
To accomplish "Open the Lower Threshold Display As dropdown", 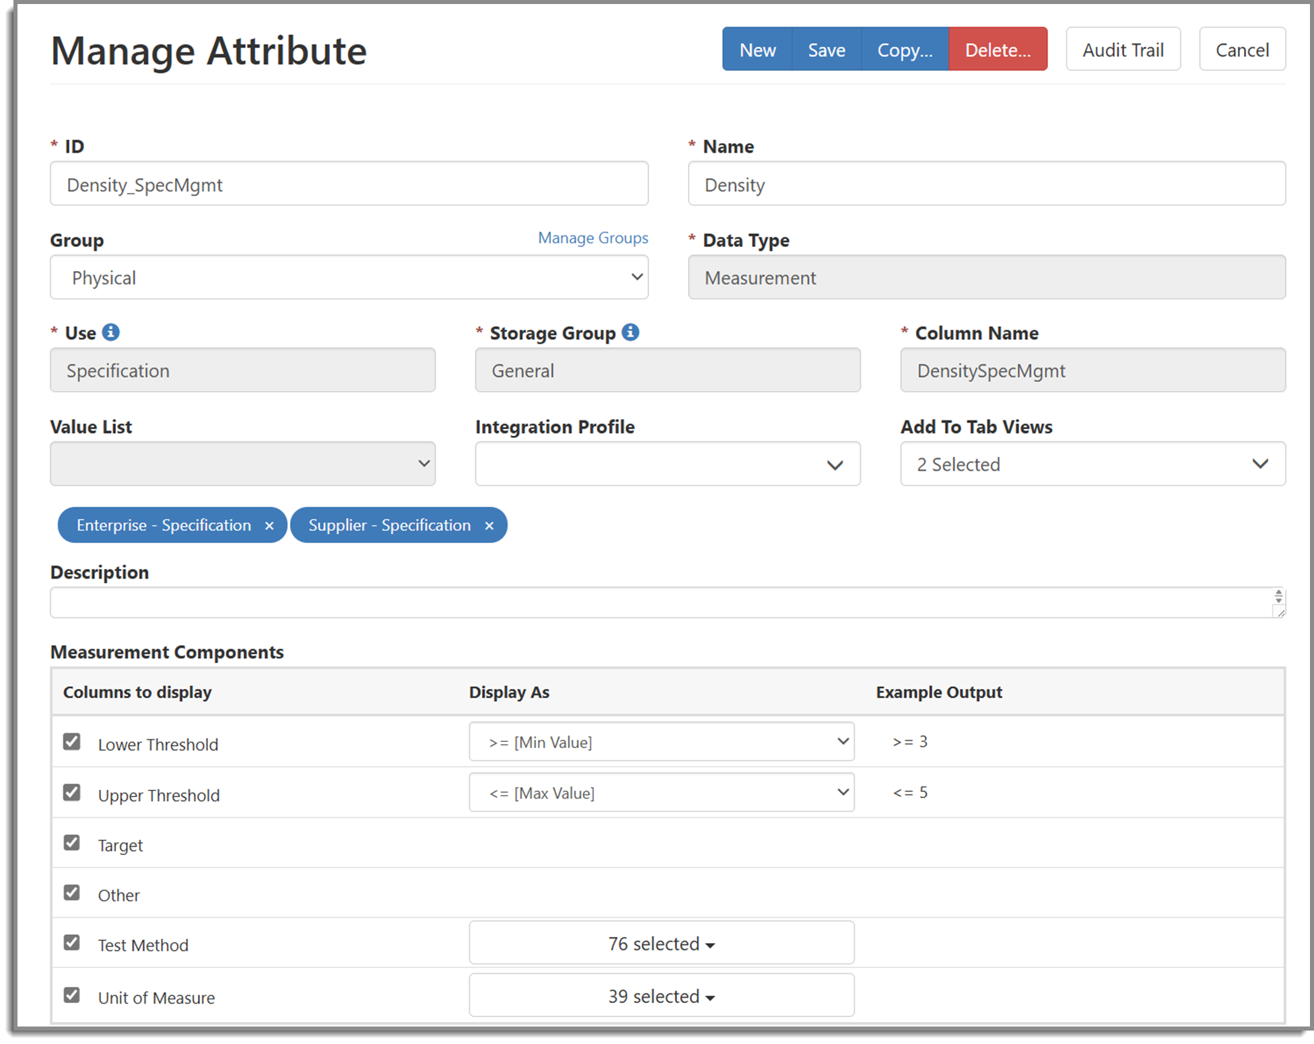I will pyautogui.click(x=662, y=741).
